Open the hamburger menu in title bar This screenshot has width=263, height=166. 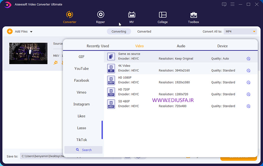coord(232,4)
